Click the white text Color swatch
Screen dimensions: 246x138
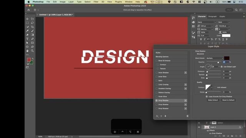[226, 36]
